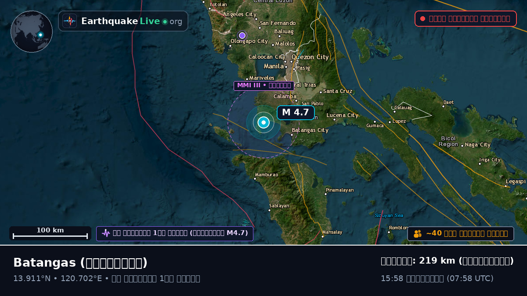Click the earthquake epicenter marker
The image size is (527, 296).
point(263,123)
